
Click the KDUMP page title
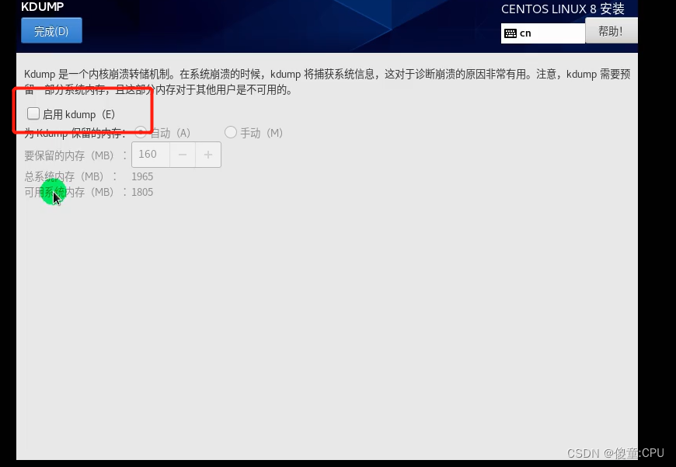pyautogui.click(x=42, y=7)
